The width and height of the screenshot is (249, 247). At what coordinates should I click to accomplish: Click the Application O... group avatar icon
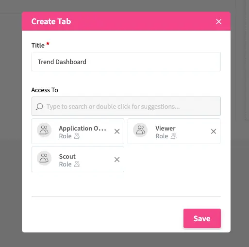coord(44,130)
